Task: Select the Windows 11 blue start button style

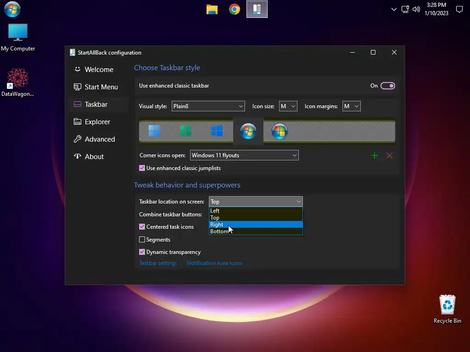Action: [x=155, y=131]
